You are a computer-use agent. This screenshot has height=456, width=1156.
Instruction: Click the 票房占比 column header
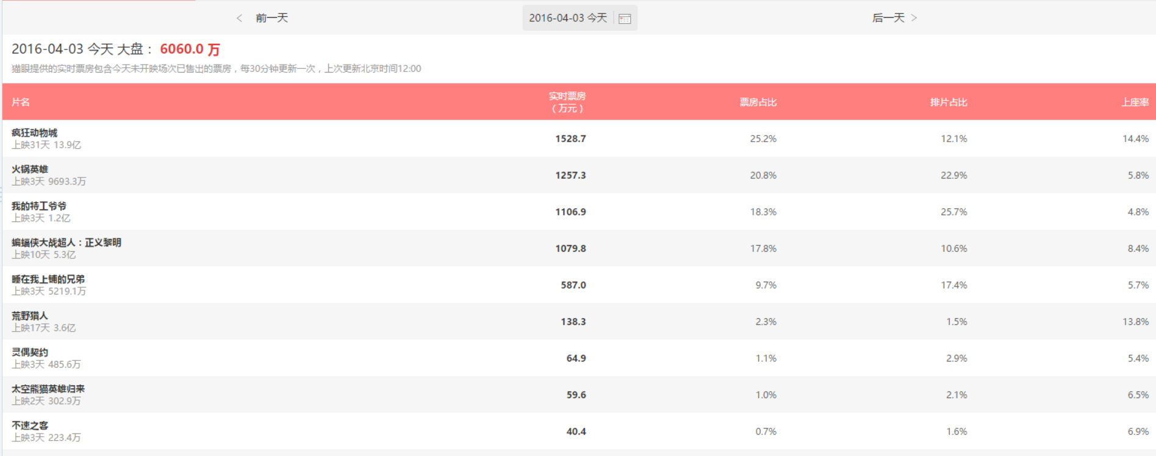[758, 102]
